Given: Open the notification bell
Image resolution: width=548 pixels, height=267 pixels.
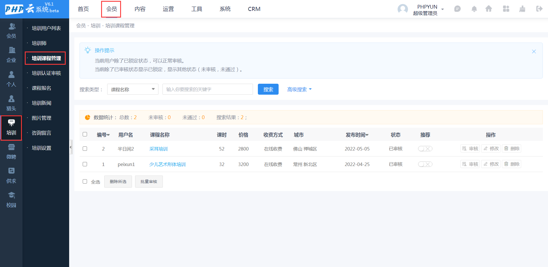Looking at the screenshot, I should [474, 9].
